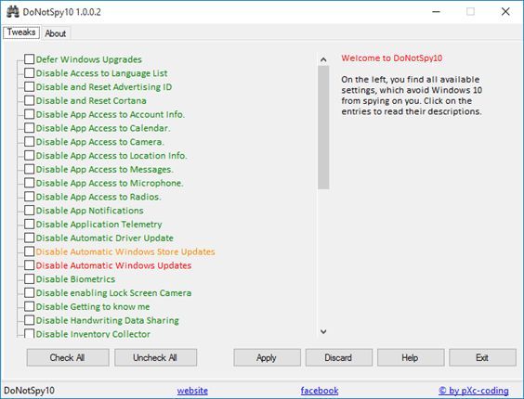Check Disable Application Telemetry box
Image resolution: width=524 pixels, height=399 pixels.
click(29, 224)
